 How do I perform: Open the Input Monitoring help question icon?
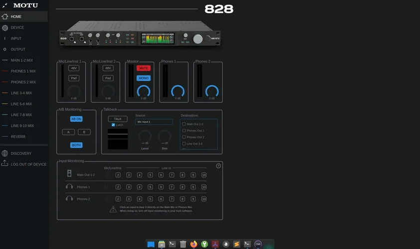tap(218, 166)
